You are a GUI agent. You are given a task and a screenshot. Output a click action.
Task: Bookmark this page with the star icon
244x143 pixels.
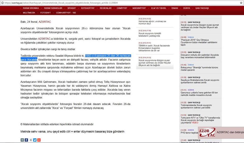click(241, 3)
